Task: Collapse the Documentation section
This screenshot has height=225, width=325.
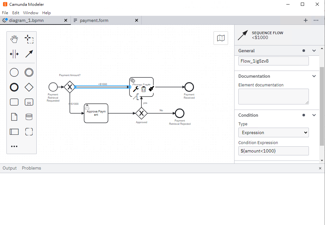Action: pos(314,76)
